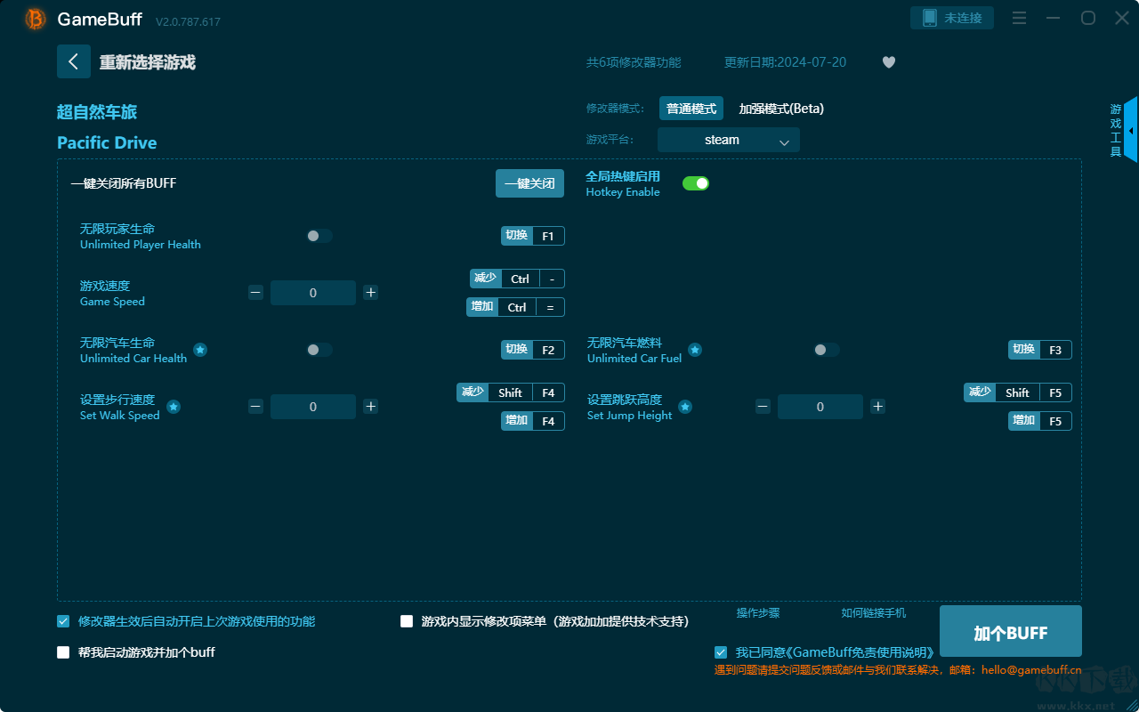Image resolution: width=1139 pixels, height=712 pixels.
Task: Open the hamburger menu in title bar
Action: pyautogui.click(x=1020, y=19)
